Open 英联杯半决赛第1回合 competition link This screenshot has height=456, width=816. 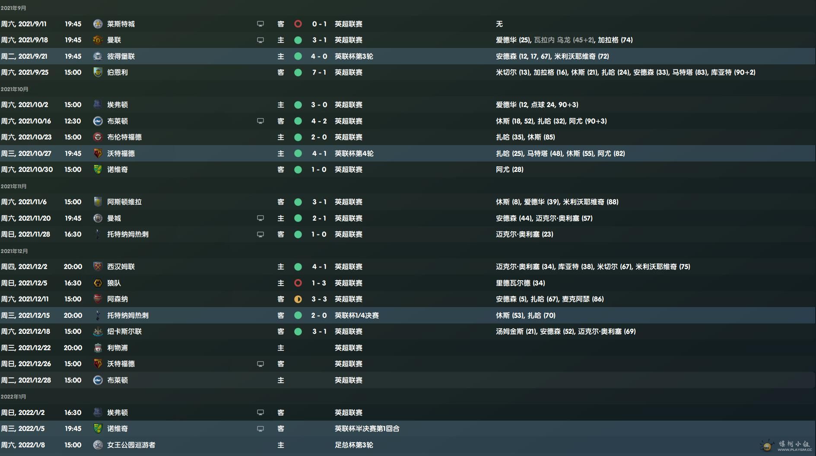[367, 428]
